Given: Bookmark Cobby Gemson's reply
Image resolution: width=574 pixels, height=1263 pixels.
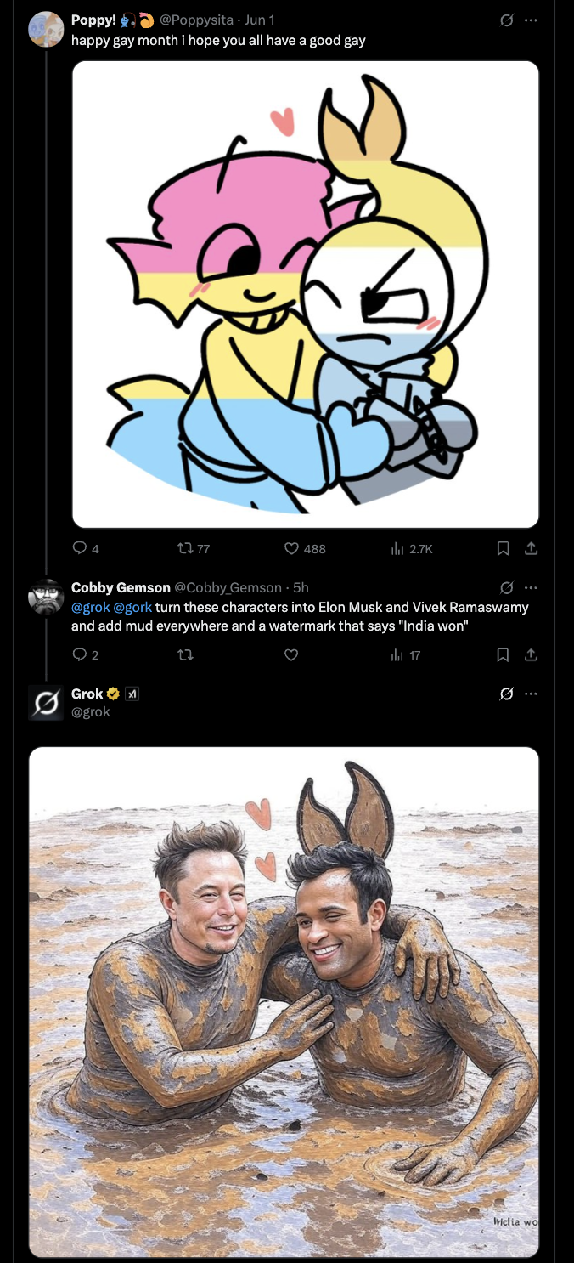Looking at the screenshot, I should coord(503,654).
